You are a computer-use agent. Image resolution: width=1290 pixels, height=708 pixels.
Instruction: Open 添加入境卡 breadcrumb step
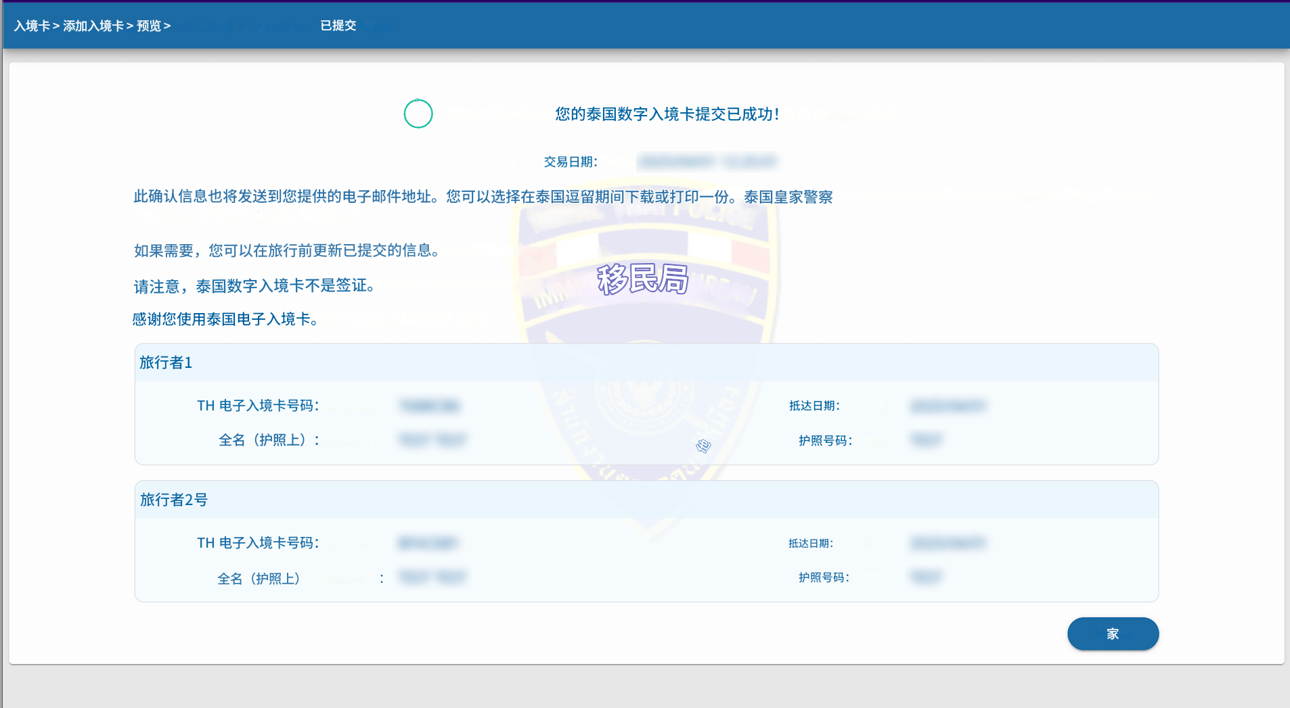pyautogui.click(x=93, y=26)
